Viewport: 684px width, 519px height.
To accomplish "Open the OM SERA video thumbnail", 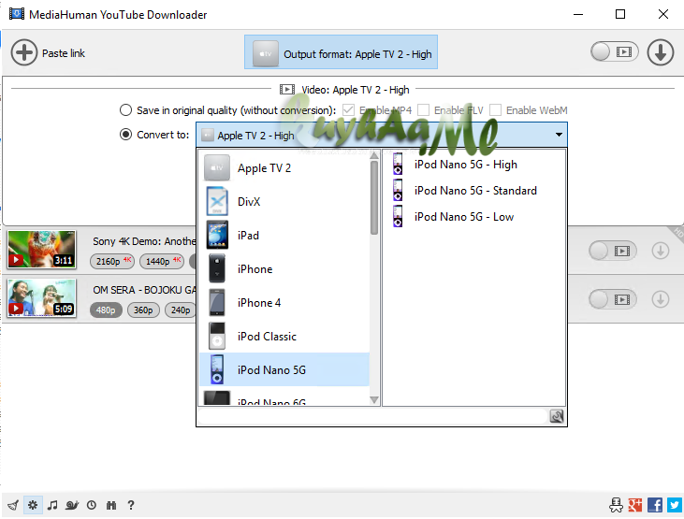I will click(42, 297).
